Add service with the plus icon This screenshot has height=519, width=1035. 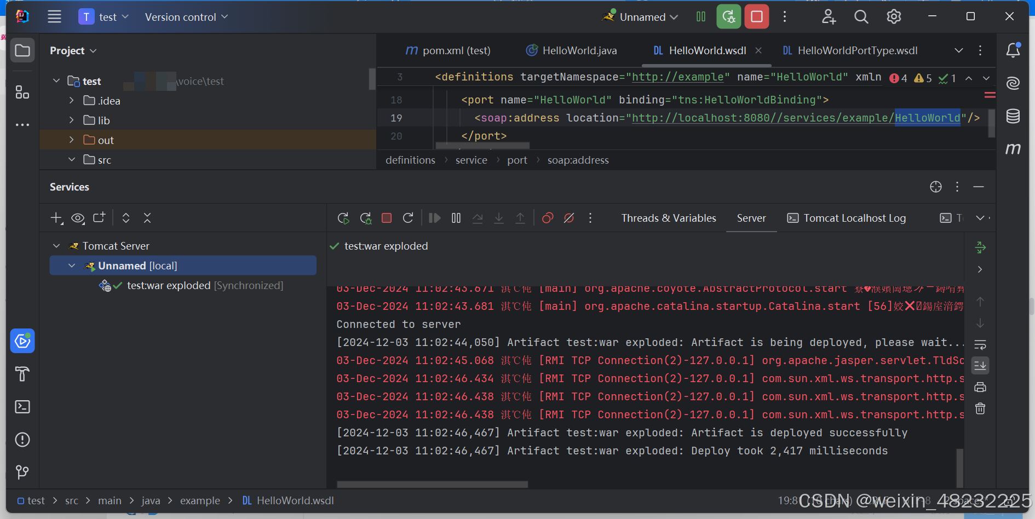[56, 218]
